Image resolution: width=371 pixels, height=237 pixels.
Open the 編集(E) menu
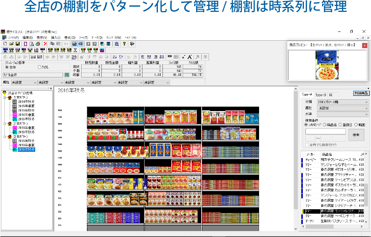[27, 38]
